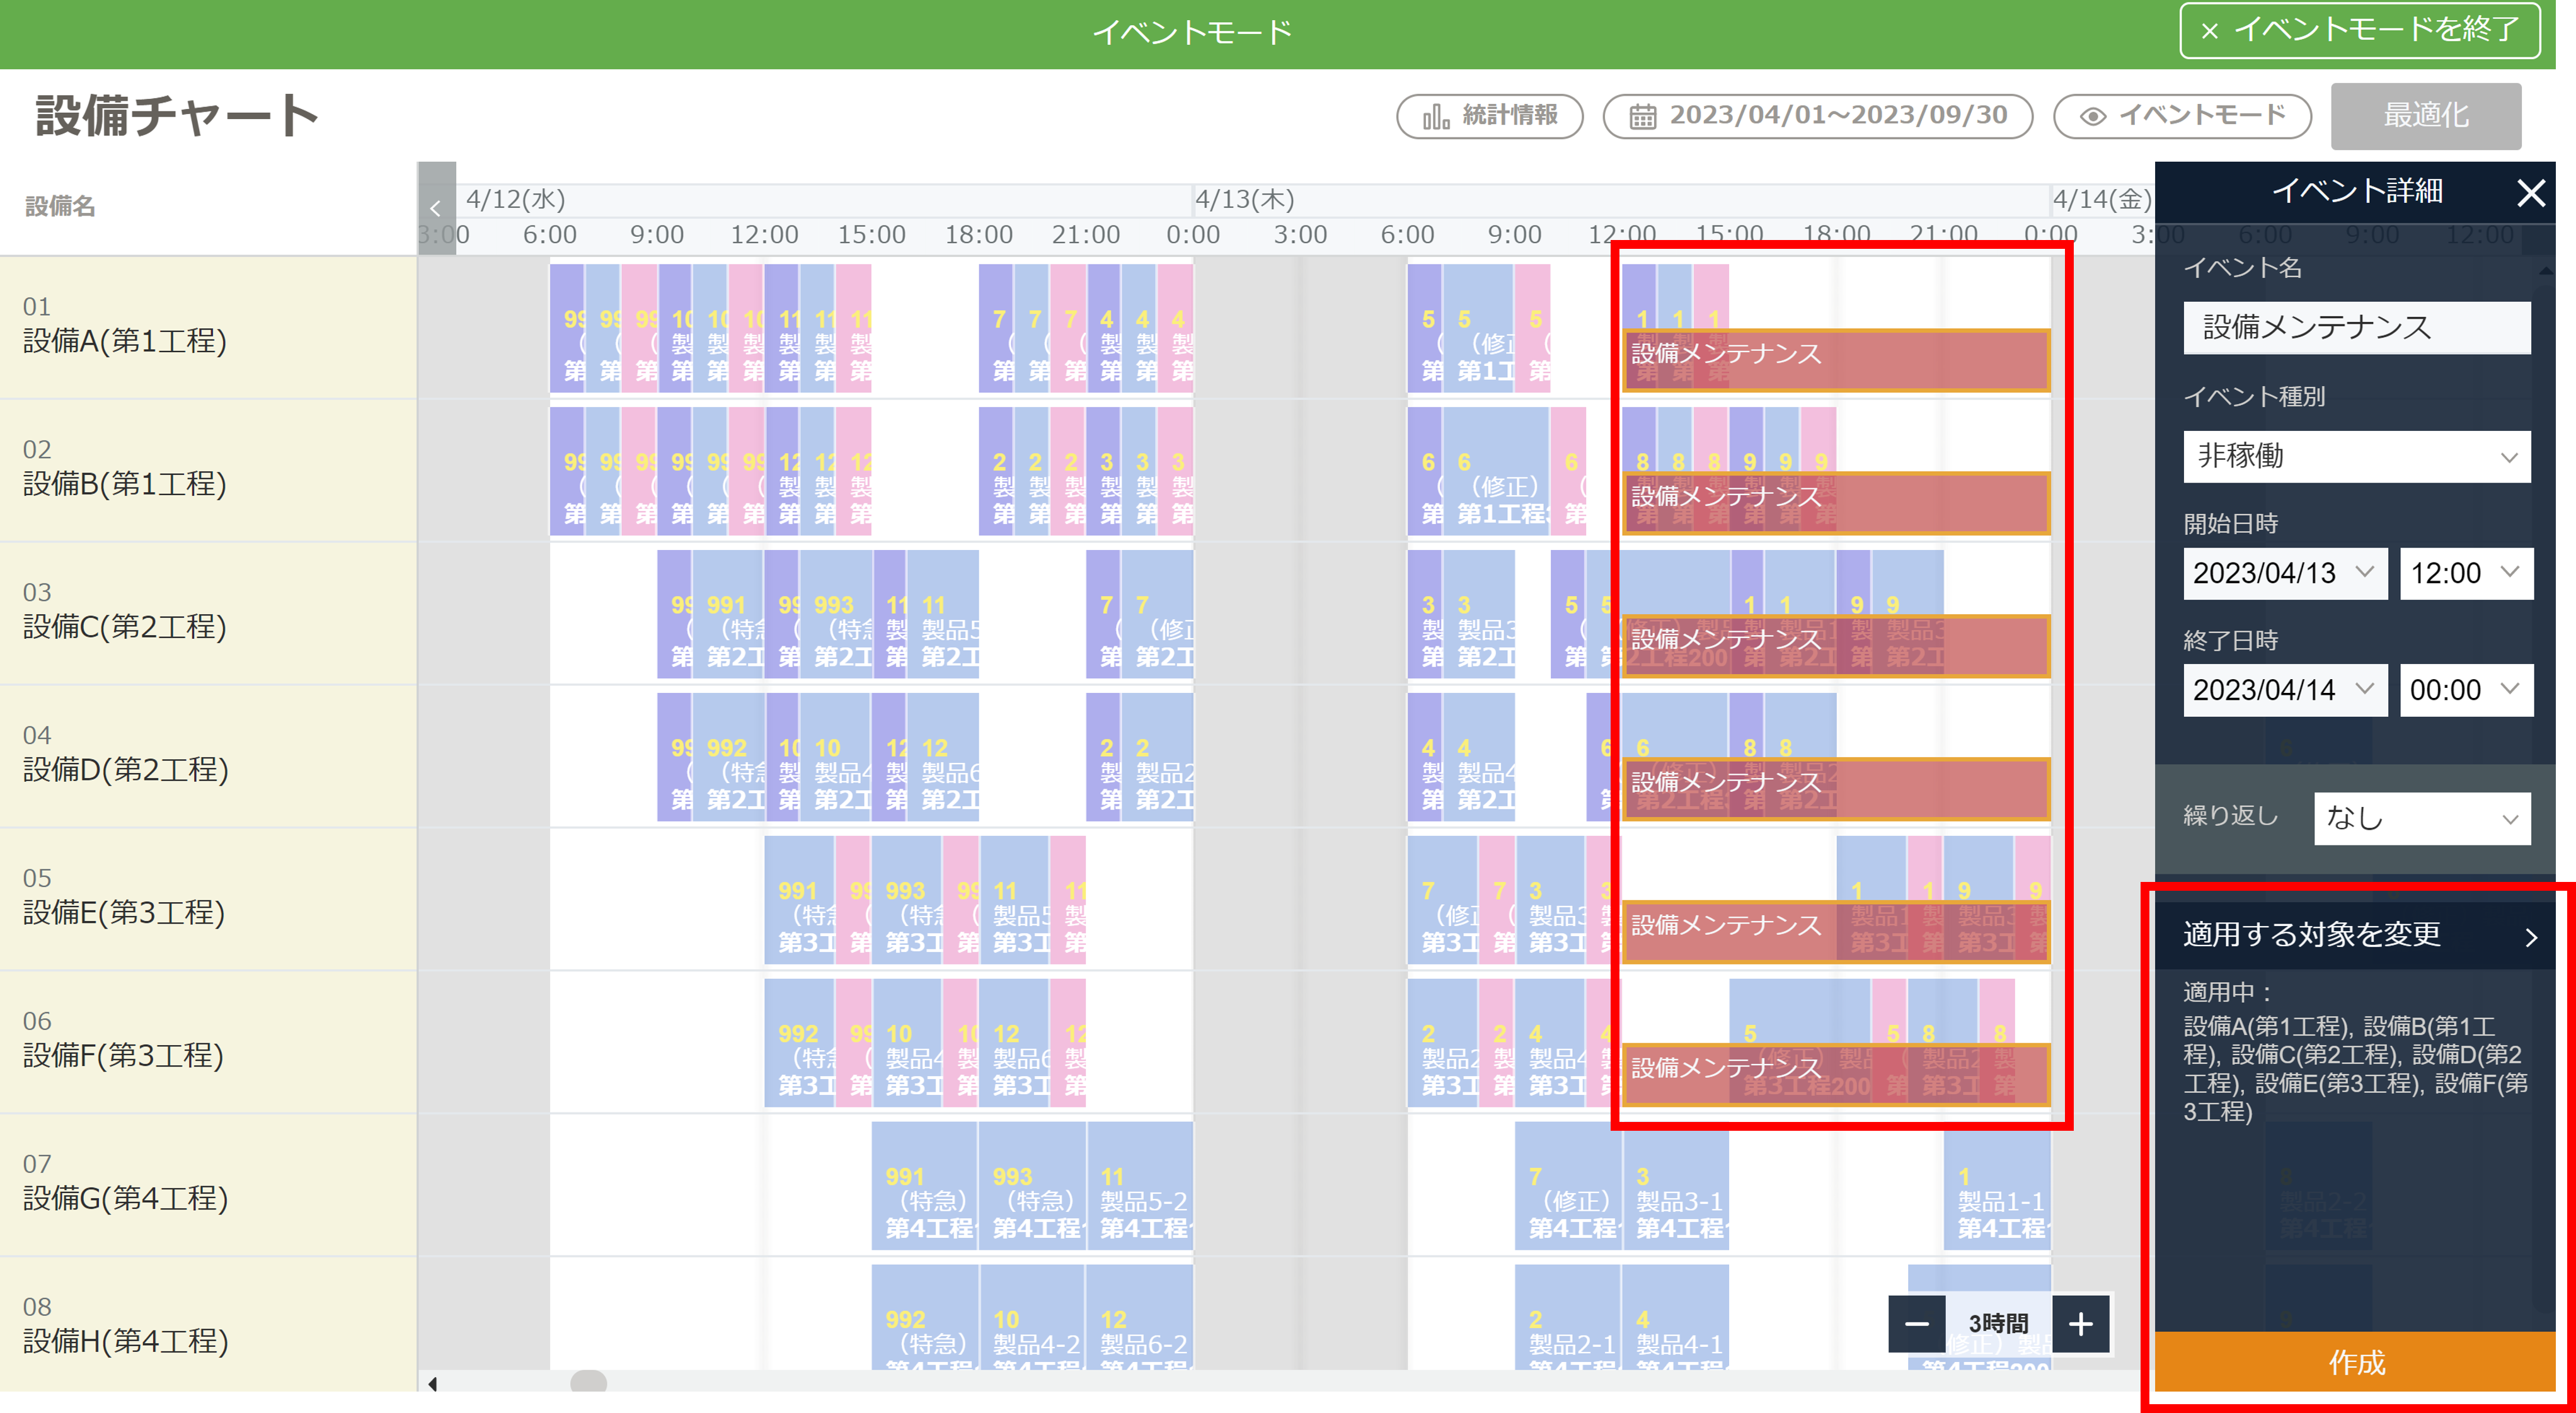This screenshot has width=2576, height=1413.
Task: Open date range 2023/04/01～2023/09/30 picker
Action: coord(1817,116)
